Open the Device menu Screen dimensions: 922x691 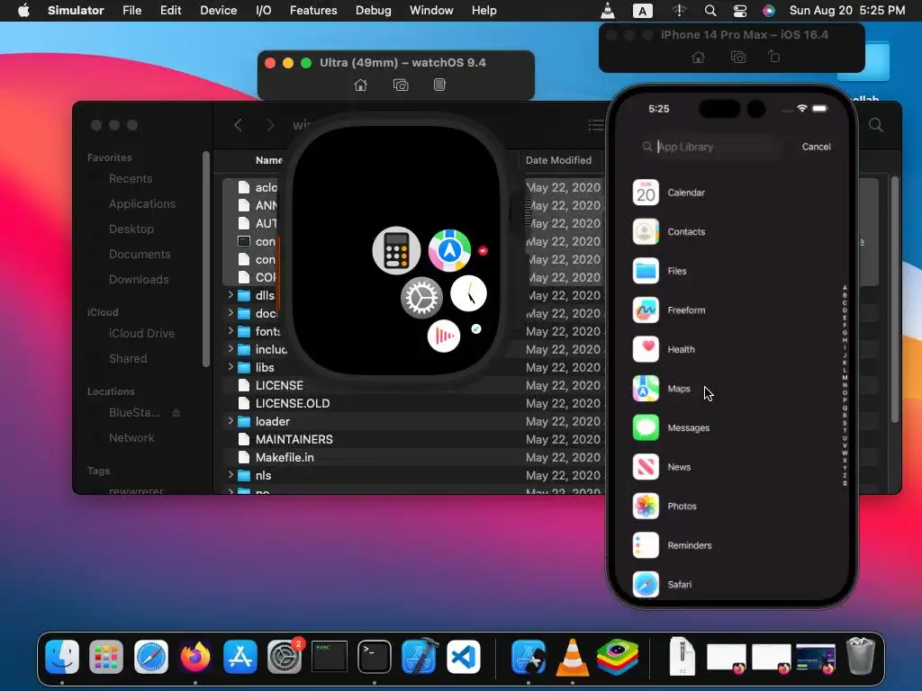tap(218, 11)
